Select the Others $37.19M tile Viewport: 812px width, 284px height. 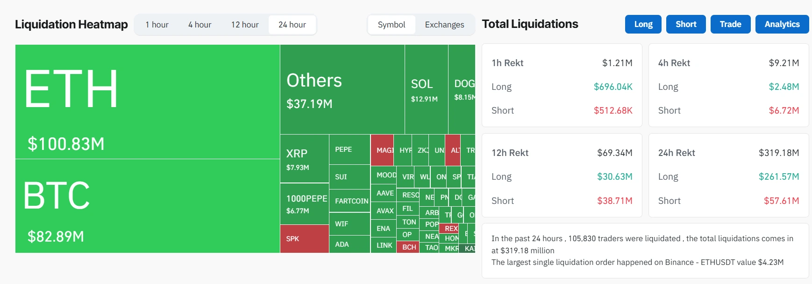pos(342,89)
